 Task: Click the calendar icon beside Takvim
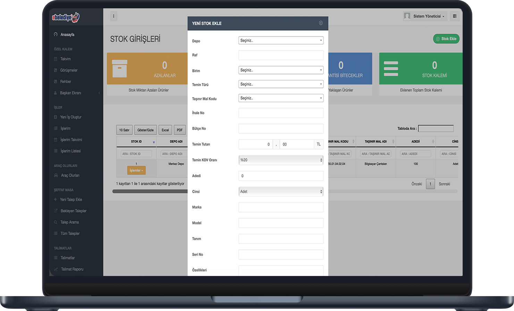[x=56, y=59]
